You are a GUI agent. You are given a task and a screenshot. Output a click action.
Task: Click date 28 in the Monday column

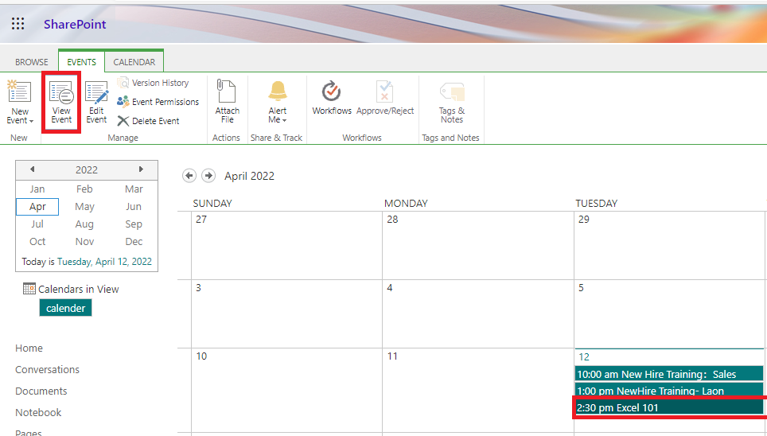click(392, 220)
